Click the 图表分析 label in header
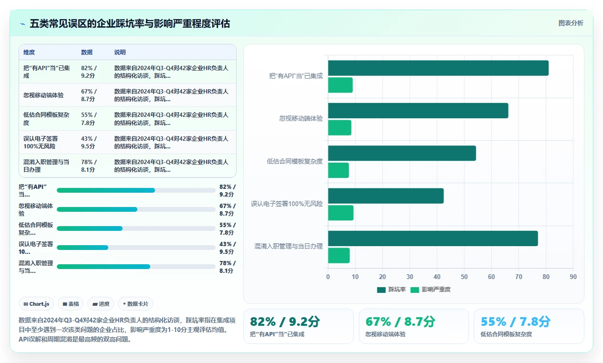Viewport: 603px width, 363px height. pyautogui.click(x=571, y=23)
